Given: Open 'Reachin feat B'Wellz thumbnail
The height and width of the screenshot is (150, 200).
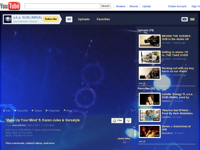Looking at the screenshot, I should 150,115.
